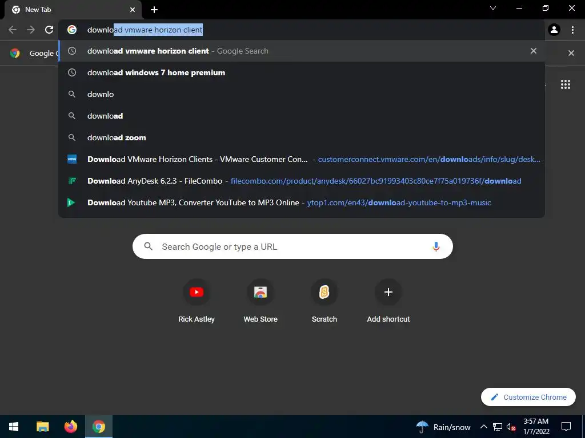Open Download VMware Horizon Clients suggestion

click(302, 159)
